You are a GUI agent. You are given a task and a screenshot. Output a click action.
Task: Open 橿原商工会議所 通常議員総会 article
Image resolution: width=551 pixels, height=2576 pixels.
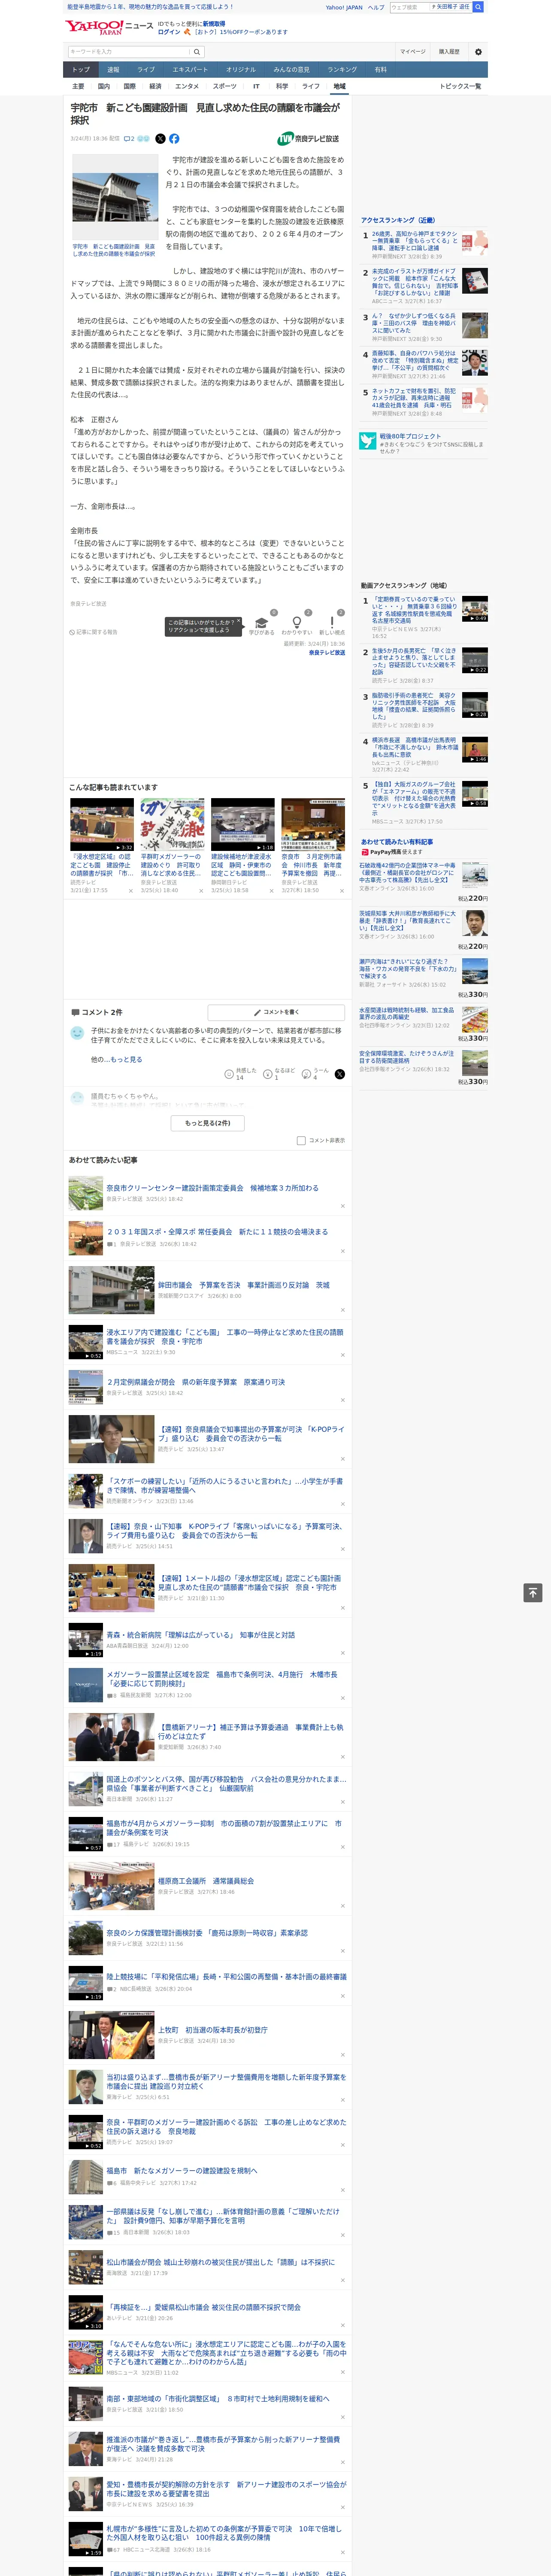point(205,1881)
